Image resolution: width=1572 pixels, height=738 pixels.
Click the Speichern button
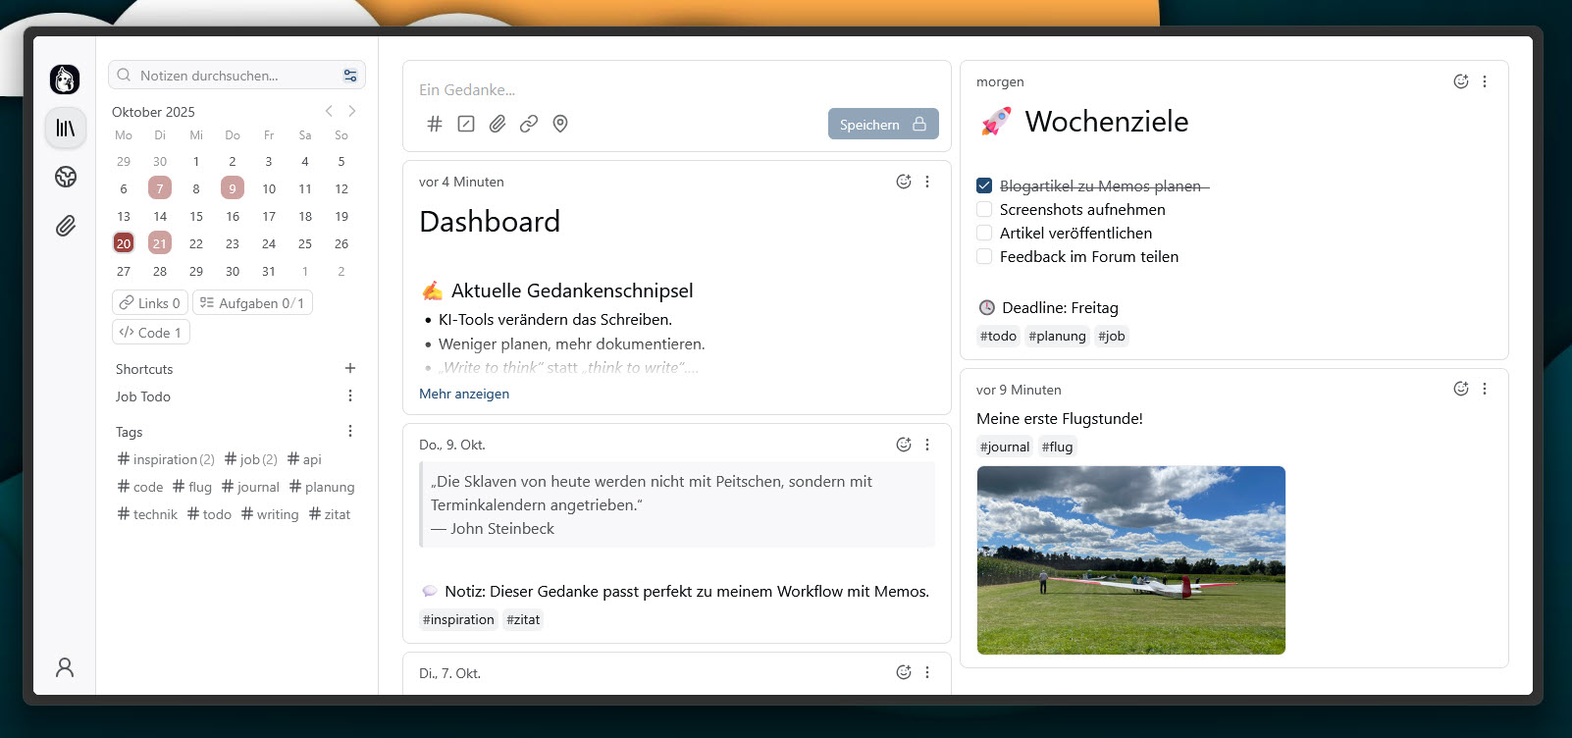(882, 124)
